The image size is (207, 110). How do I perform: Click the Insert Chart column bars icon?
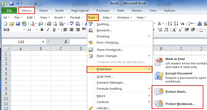(x=199, y=24)
